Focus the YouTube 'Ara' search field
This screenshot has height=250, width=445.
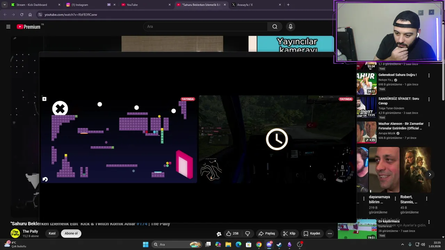point(205,26)
